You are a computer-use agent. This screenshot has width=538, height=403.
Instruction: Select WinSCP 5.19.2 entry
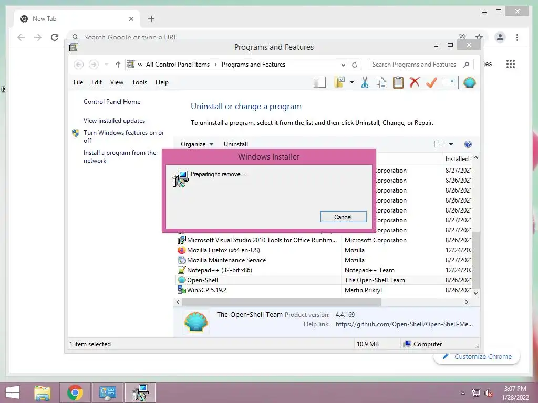pos(324,290)
